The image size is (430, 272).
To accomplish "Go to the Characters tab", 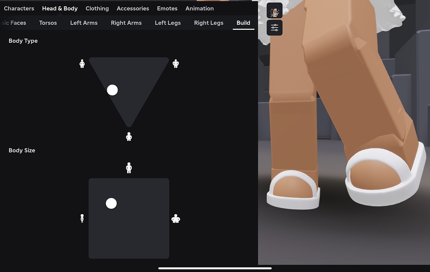I will point(18,8).
